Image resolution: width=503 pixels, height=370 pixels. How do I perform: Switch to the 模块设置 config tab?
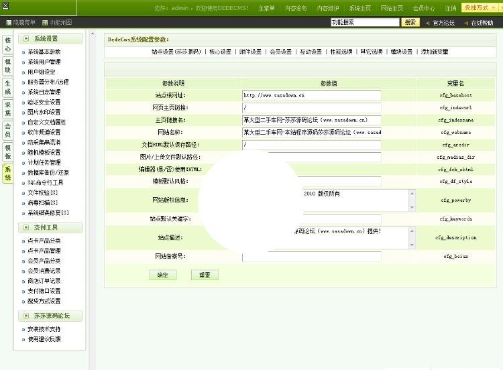click(401, 52)
